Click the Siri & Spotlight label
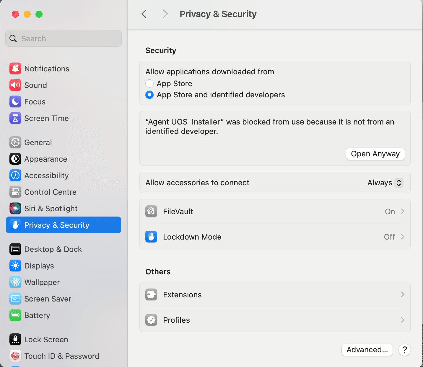 pos(51,209)
